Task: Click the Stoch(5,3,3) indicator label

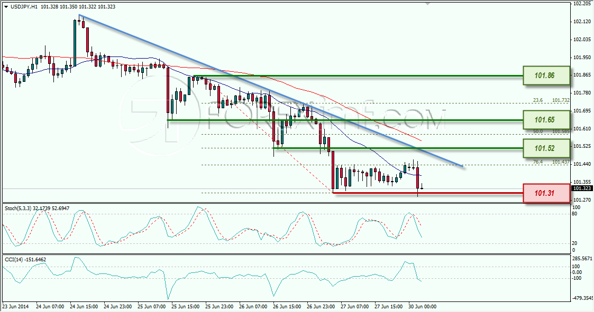Action: (x=37, y=209)
